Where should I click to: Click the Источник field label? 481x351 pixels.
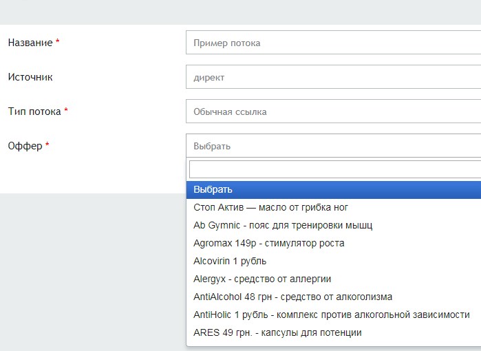30,77
